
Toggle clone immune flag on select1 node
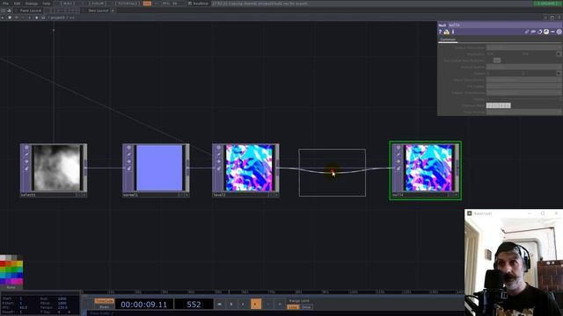[26, 154]
